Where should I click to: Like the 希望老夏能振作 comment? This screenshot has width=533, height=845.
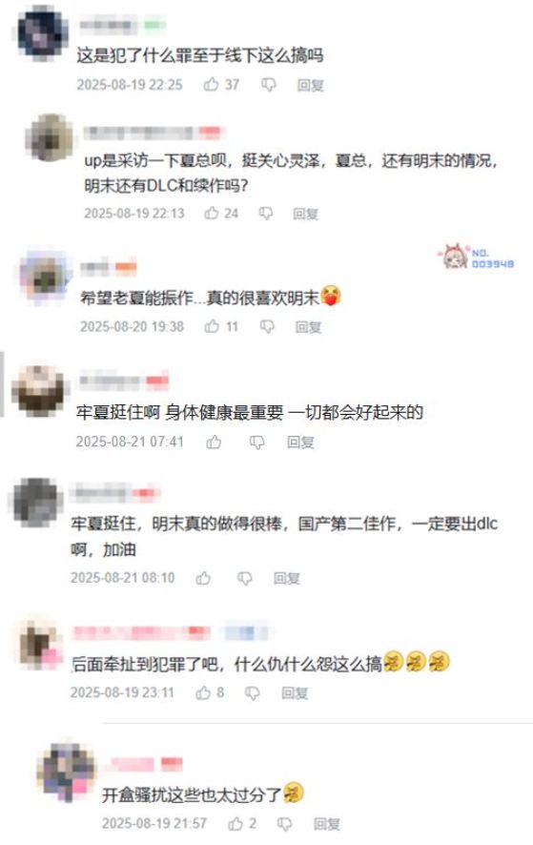(212, 326)
